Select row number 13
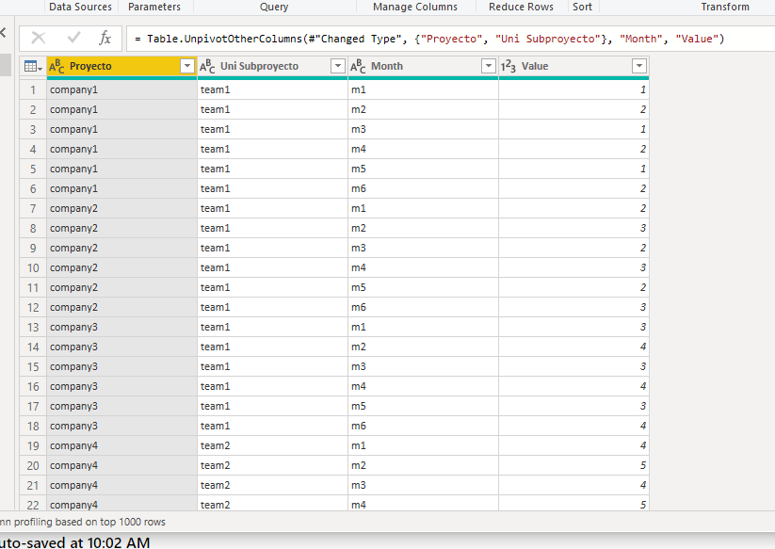 tap(33, 327)
